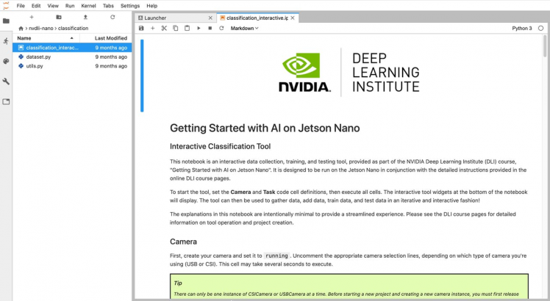The height and width of the screenshot is (301, 550).
Task: Click the Interactive Classification Tool heading
Action: 221,147
